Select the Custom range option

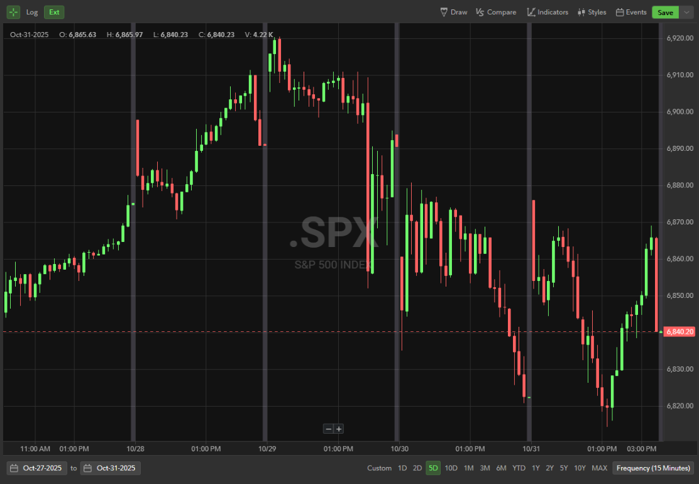[379, 468]
